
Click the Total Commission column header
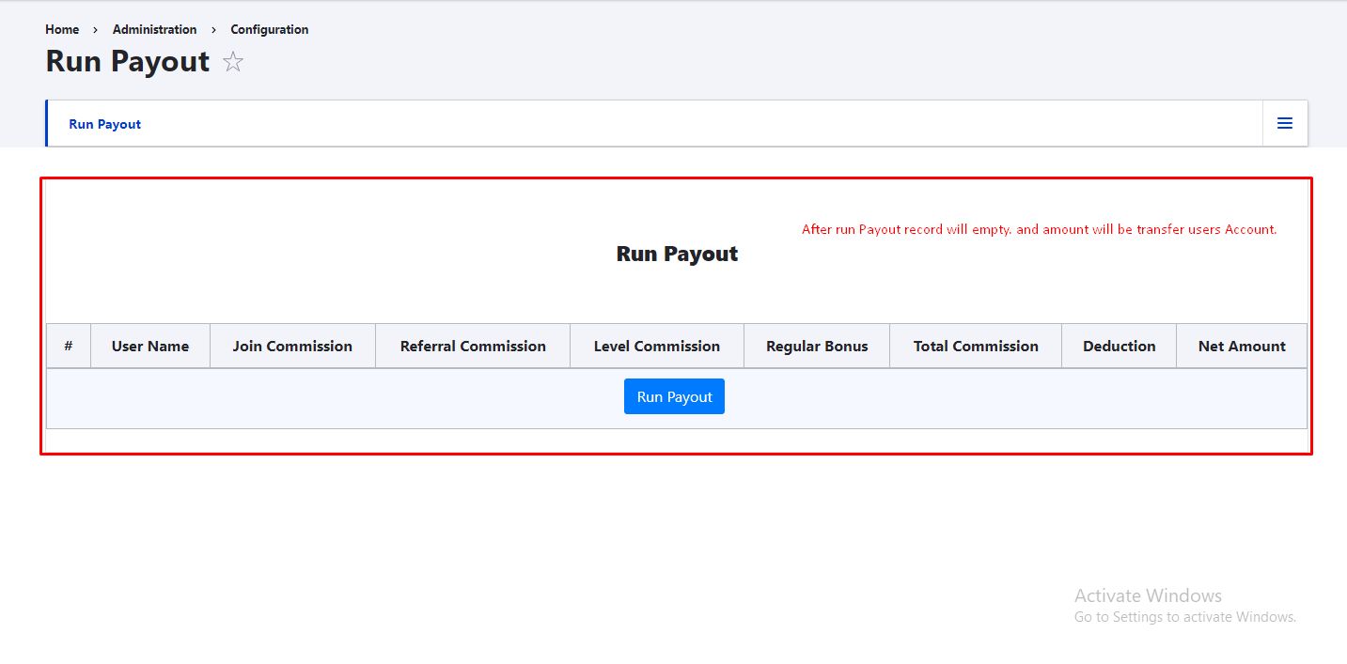976,346
